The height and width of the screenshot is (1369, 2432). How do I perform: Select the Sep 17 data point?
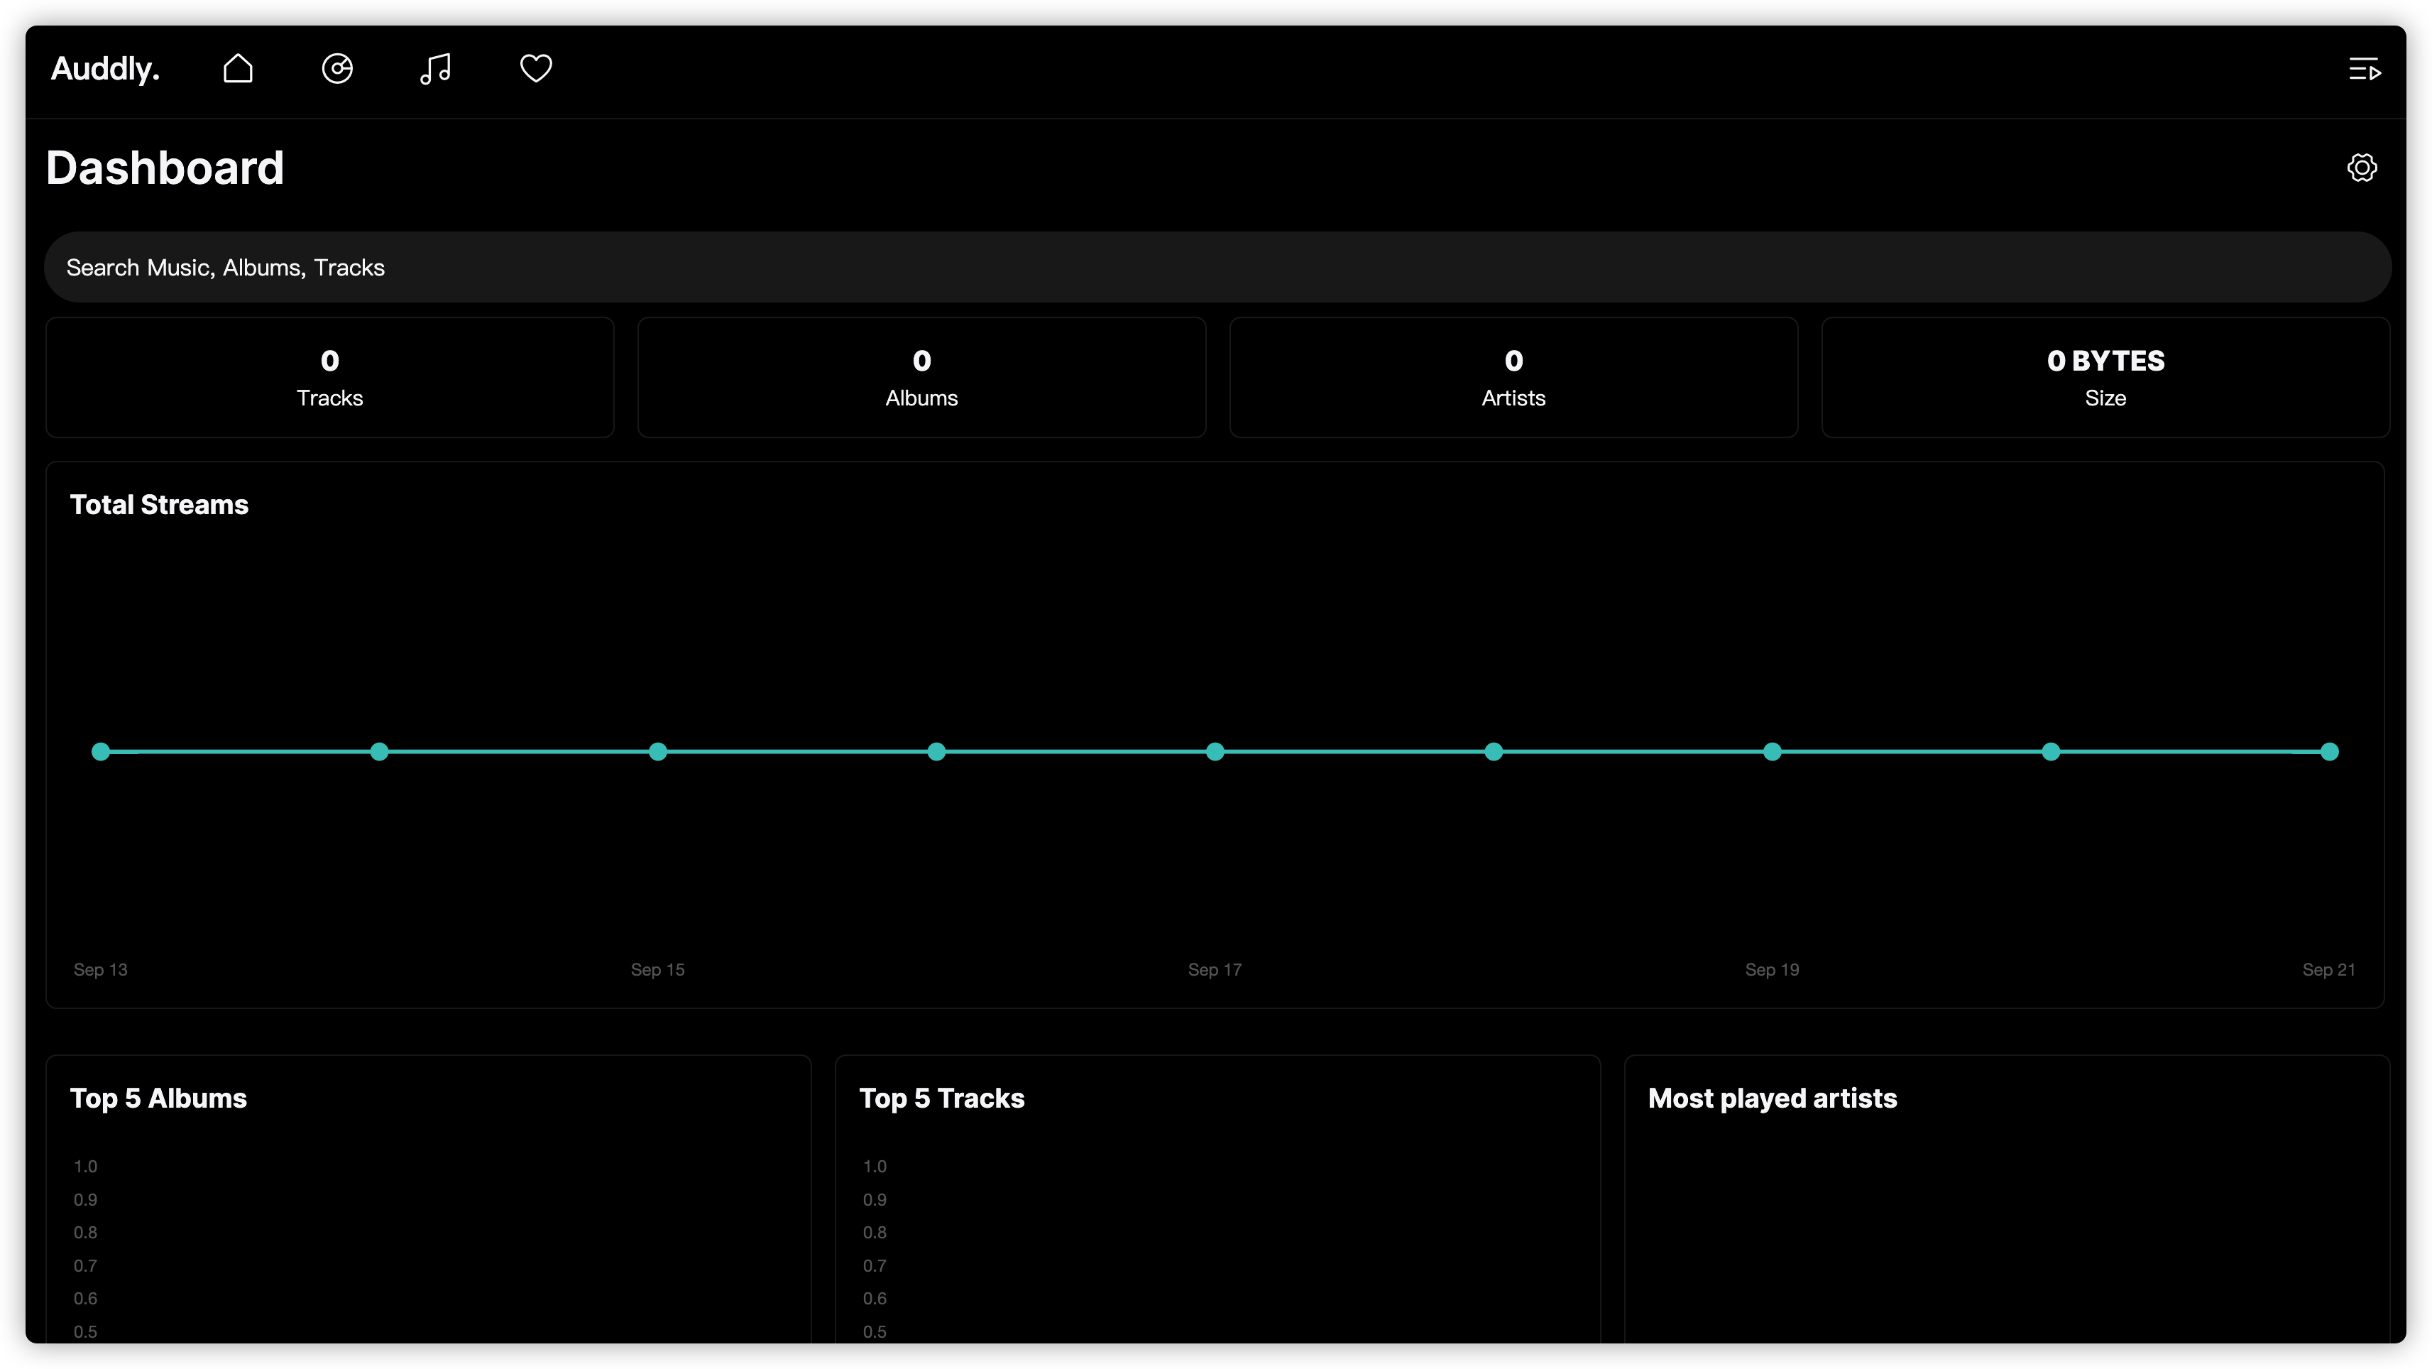pyautogui.click(x=1215, y=751)
